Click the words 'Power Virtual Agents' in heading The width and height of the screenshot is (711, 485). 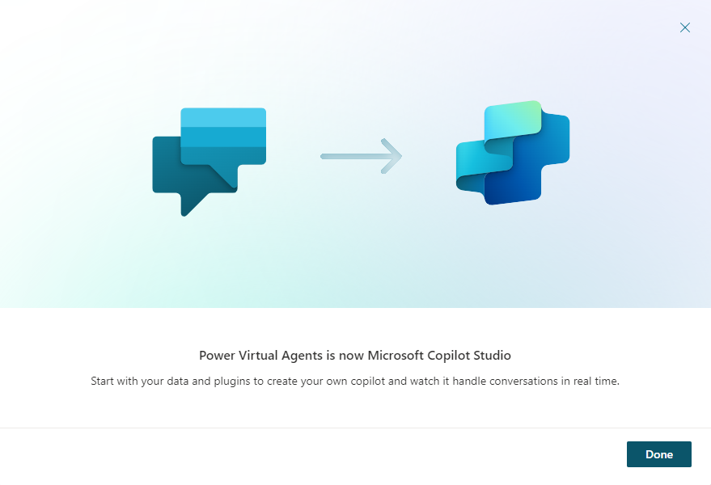click(x=260, y=356)
